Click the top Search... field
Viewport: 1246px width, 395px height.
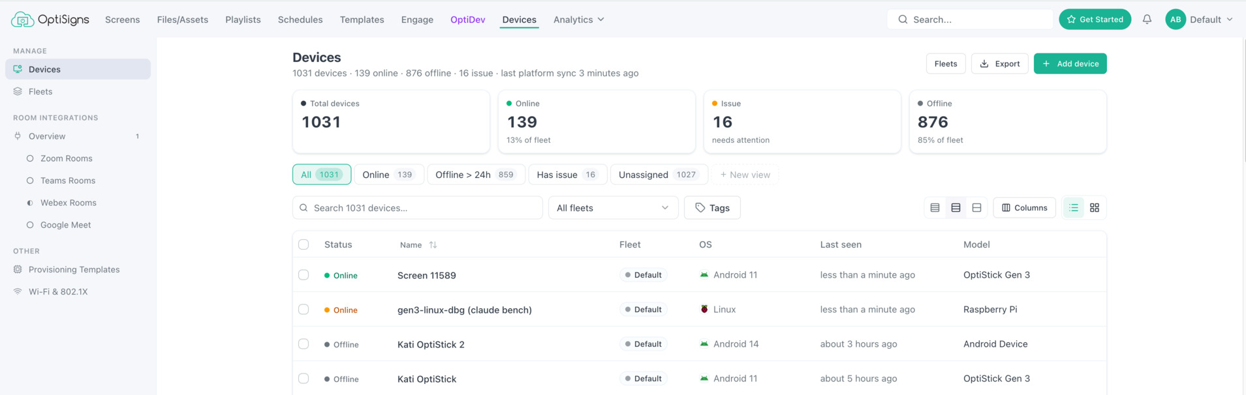click(x=969, y=20)
